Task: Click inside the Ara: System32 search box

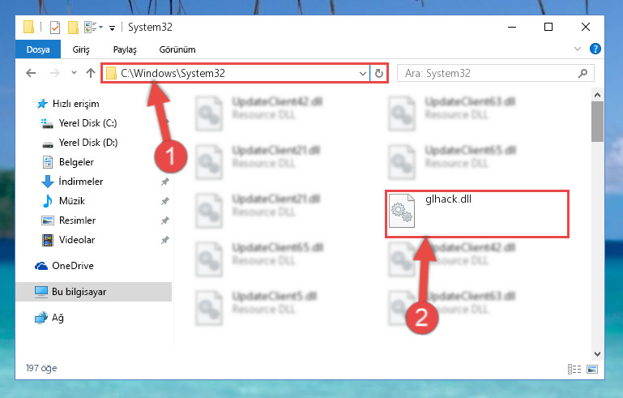Action: pyautogui.click(x=489, y=74)
